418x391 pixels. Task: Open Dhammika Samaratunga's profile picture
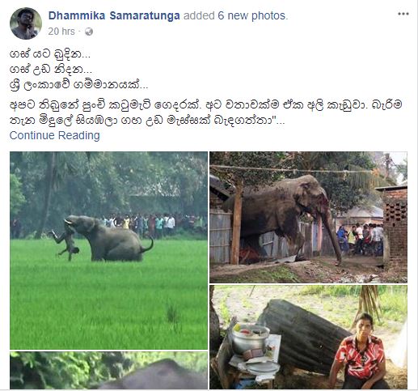pyautogui.click(x=26, y=23)
